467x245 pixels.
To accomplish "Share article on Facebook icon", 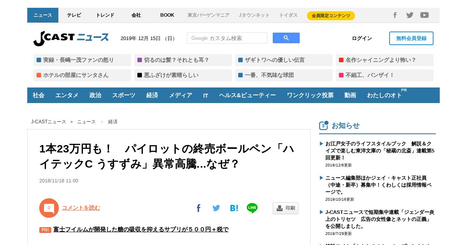I will [x=198, y=208].
